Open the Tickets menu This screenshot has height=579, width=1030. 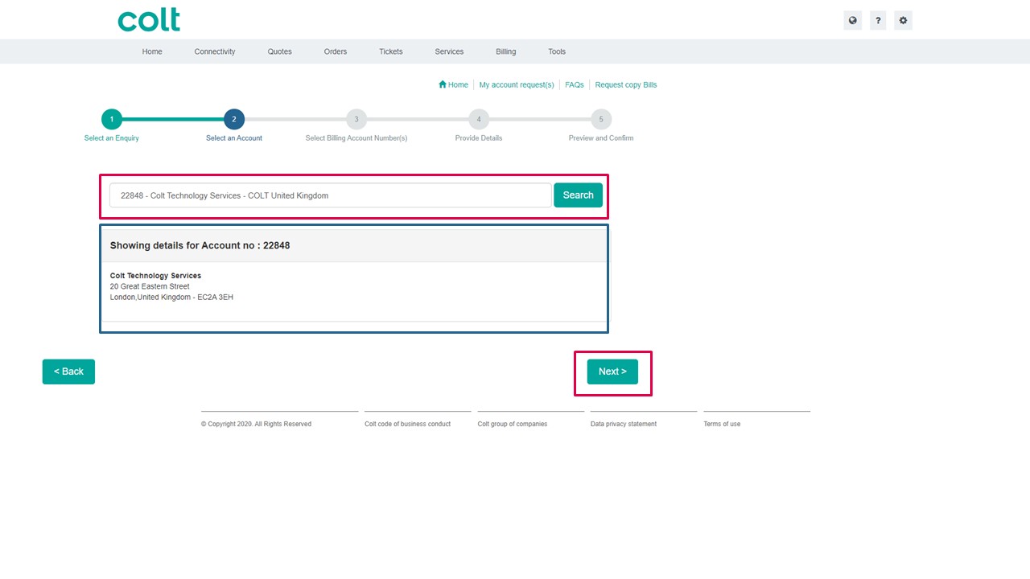(x=391, y=51)
